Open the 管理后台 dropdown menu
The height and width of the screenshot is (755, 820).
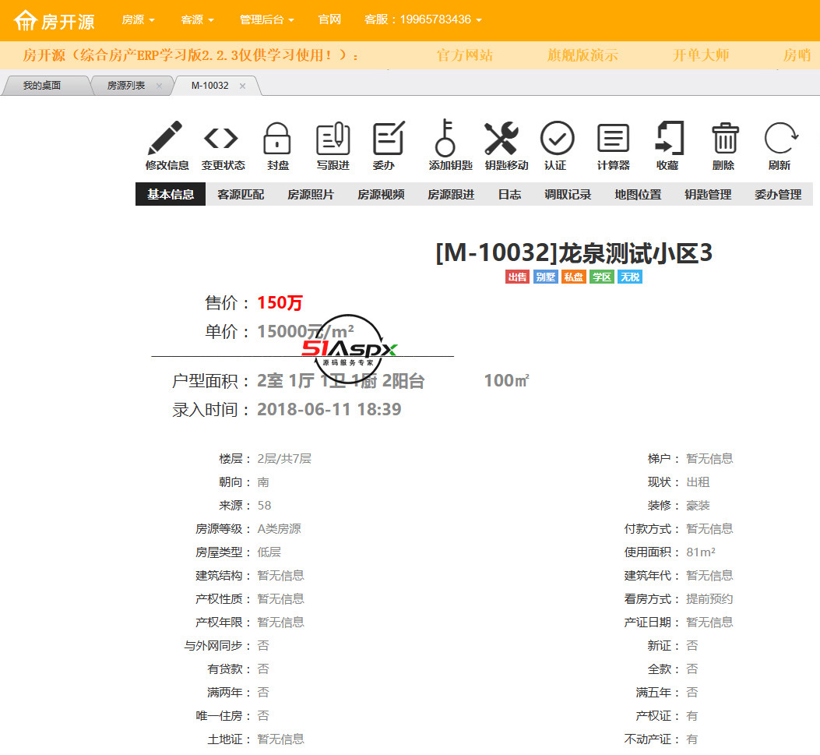point(266,19)
